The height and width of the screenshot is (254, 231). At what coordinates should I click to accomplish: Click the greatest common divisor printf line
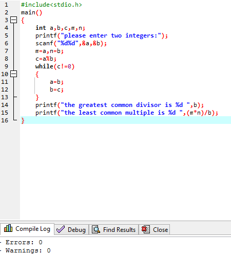[120, 105]
